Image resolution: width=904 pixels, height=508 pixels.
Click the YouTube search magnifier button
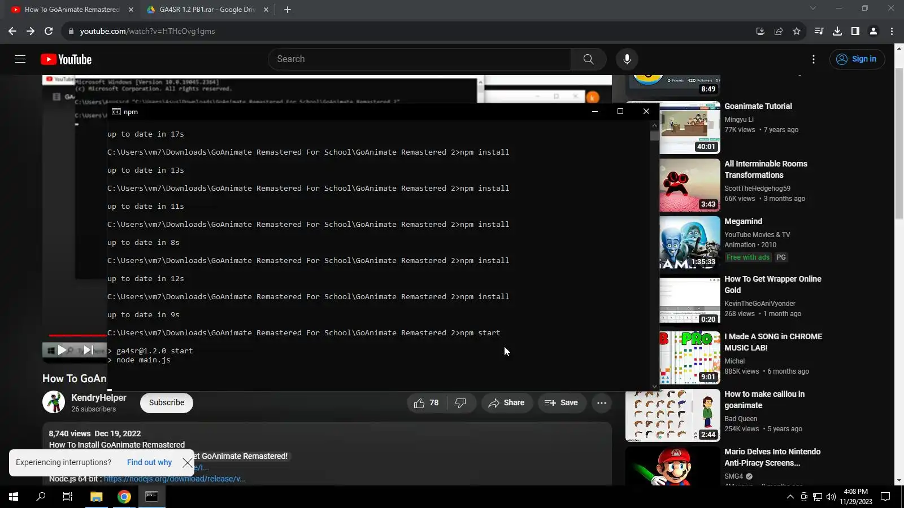pyautogui.click(x=588, y=59)
